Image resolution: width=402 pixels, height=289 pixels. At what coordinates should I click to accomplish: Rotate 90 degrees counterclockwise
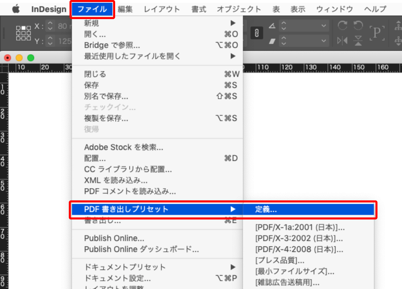358,26
